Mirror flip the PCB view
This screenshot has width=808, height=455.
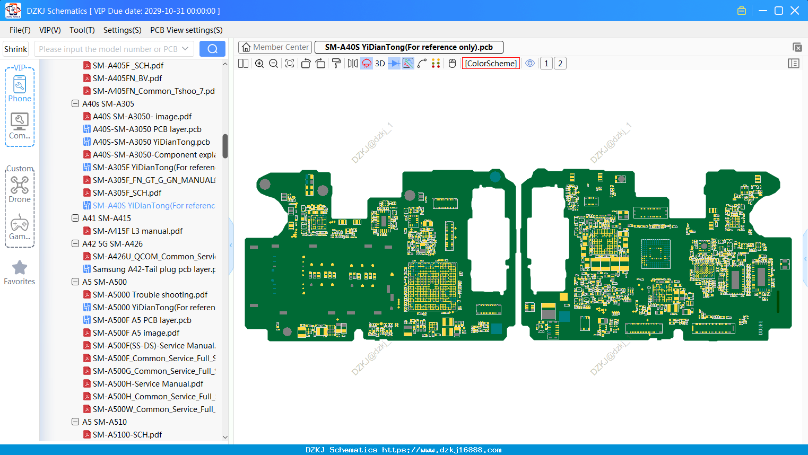tap(352, 64)
